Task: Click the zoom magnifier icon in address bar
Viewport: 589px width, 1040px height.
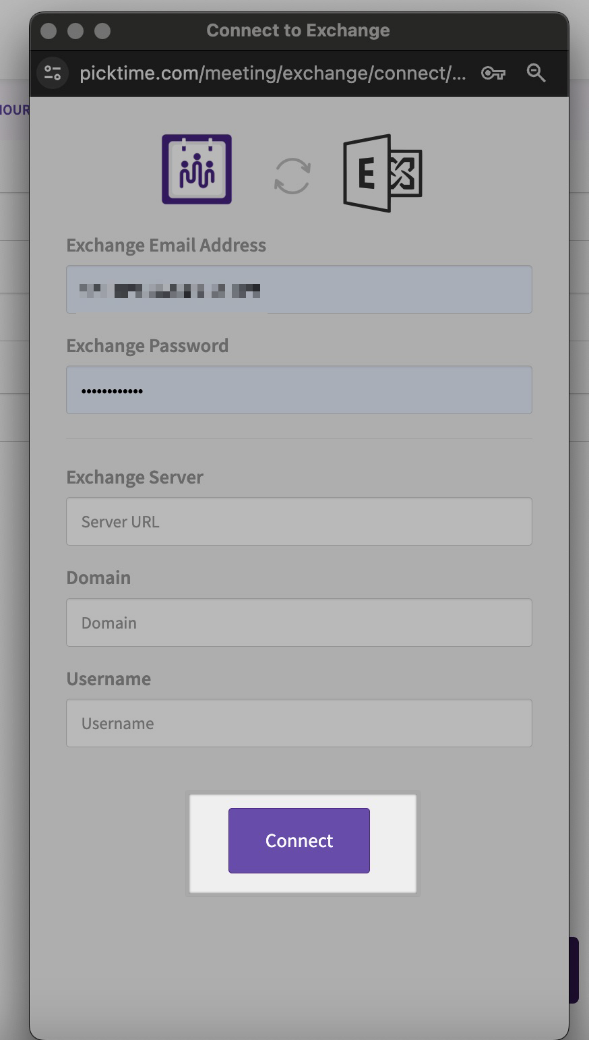Action: point(536,73)
